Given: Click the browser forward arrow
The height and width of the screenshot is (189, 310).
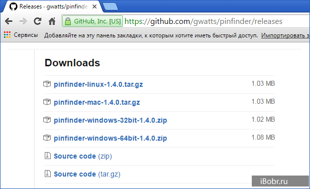Looking at the screenshot, I should 23,21.
